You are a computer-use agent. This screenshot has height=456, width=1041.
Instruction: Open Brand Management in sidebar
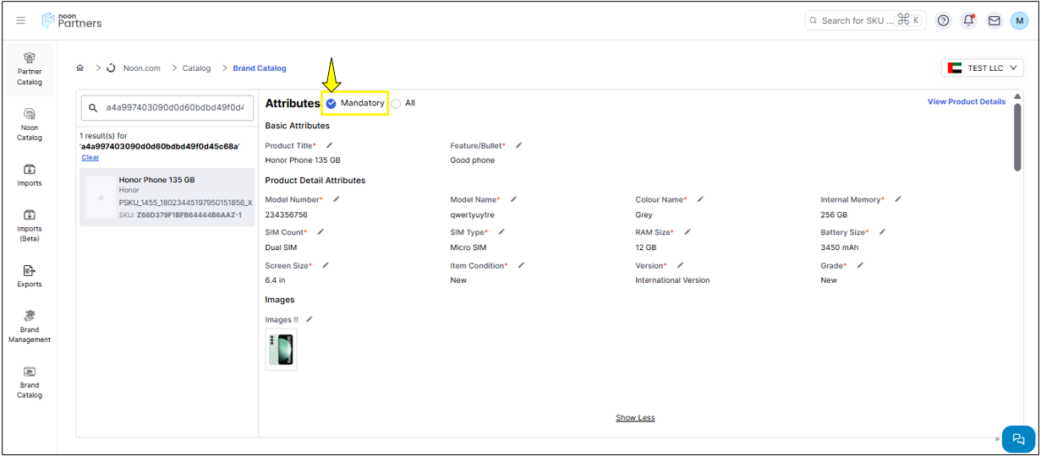(30, 325)
